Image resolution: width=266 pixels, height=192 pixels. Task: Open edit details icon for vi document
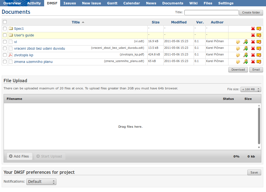[x=238, y=42]
